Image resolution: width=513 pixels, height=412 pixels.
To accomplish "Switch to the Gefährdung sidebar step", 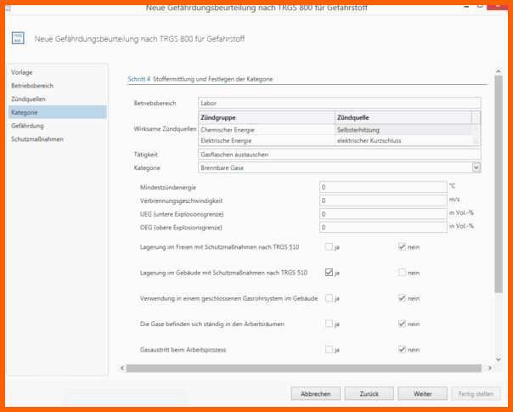I will 27,125.
